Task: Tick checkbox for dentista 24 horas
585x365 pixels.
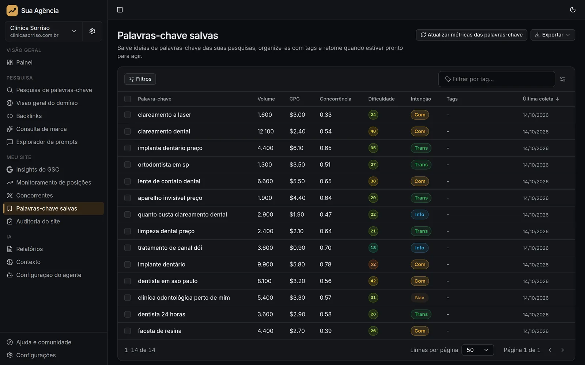Action: tap(128, 314)
